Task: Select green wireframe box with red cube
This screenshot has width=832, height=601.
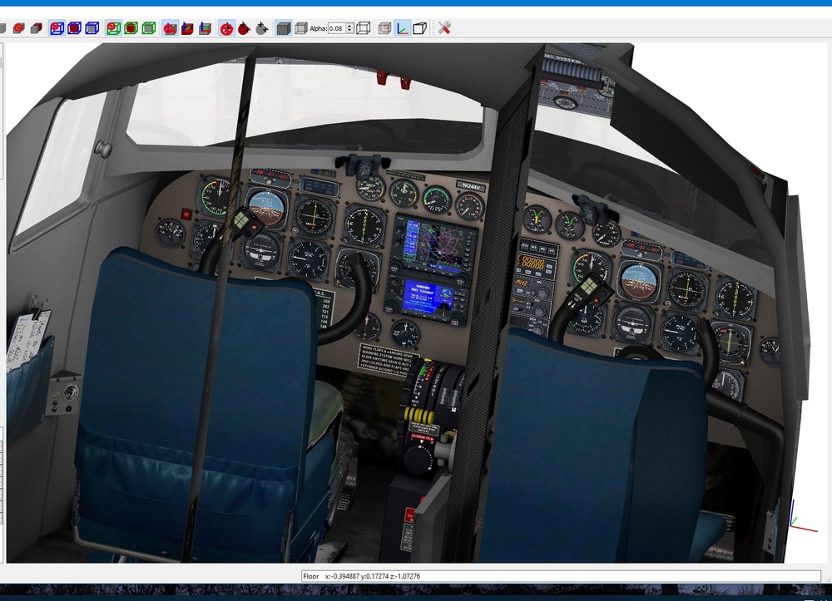Action: tap(131, 28)
